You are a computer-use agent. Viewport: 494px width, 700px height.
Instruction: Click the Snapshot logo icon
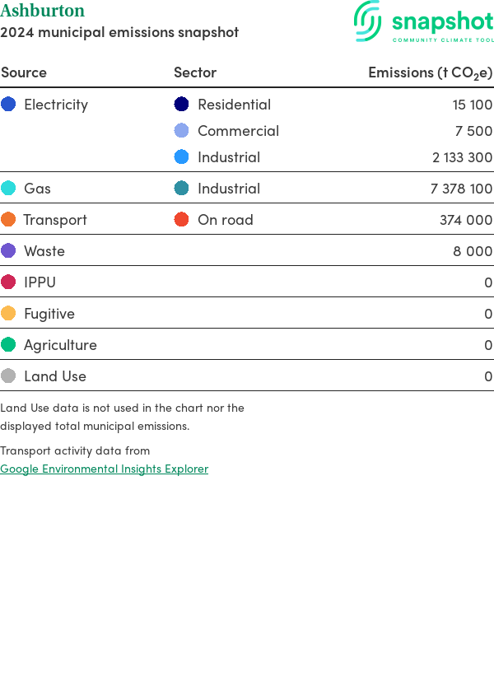368,21
